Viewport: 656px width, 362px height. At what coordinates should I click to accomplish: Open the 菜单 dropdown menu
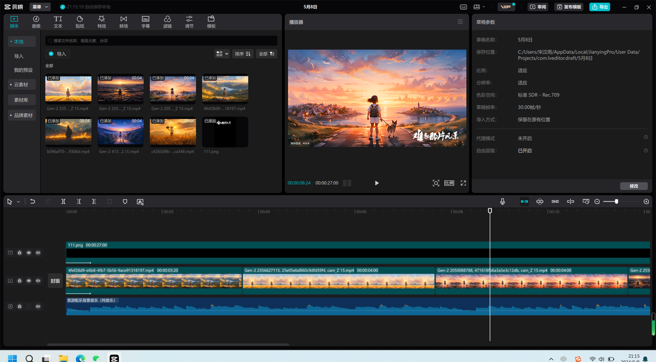click(x=40, y=7)
